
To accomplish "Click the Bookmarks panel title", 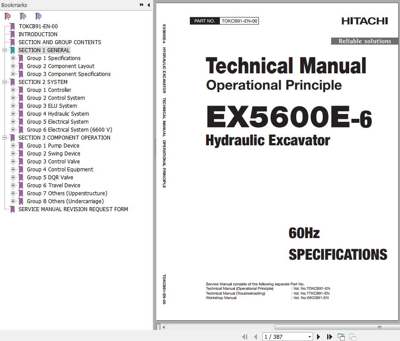I will click(x=14, y=5).
